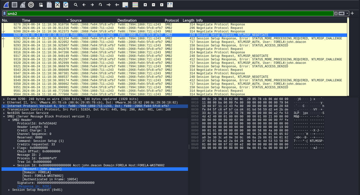The height and width of the screenshot is (195, 360).
Task: Apply the display filter with the arrow button
Action: tap(342, 13)
